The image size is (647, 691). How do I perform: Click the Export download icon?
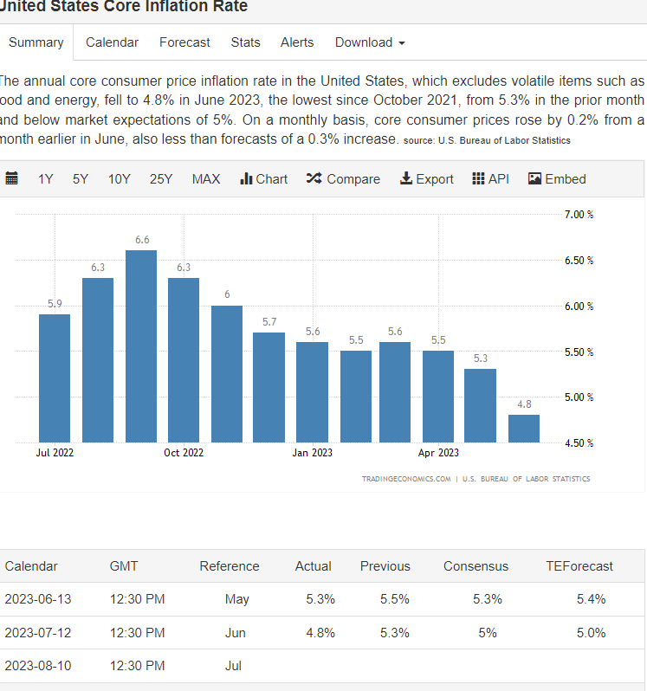click(406, 178)
